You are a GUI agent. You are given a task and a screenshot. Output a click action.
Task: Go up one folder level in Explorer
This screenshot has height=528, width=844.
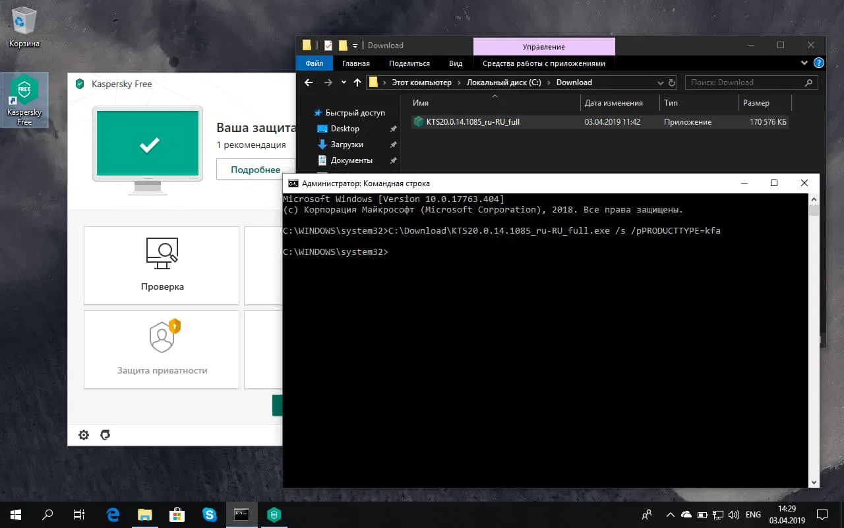tap(357, 82)
